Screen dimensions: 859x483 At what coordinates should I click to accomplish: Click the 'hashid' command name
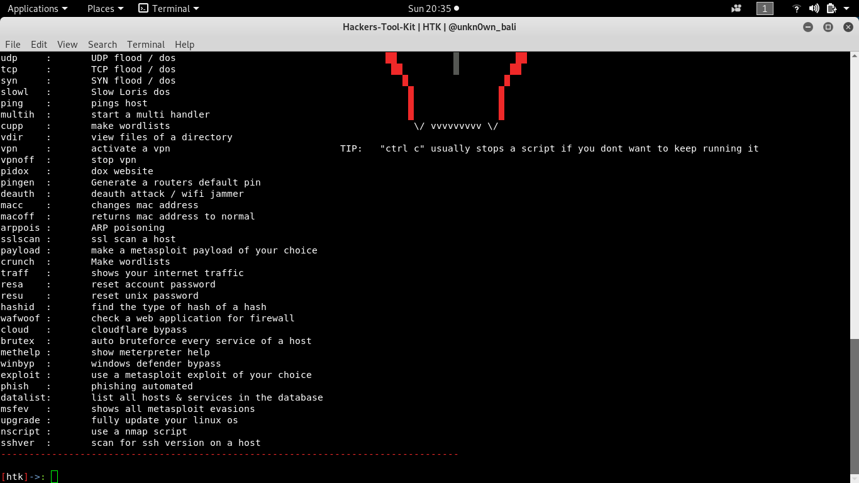18,307
